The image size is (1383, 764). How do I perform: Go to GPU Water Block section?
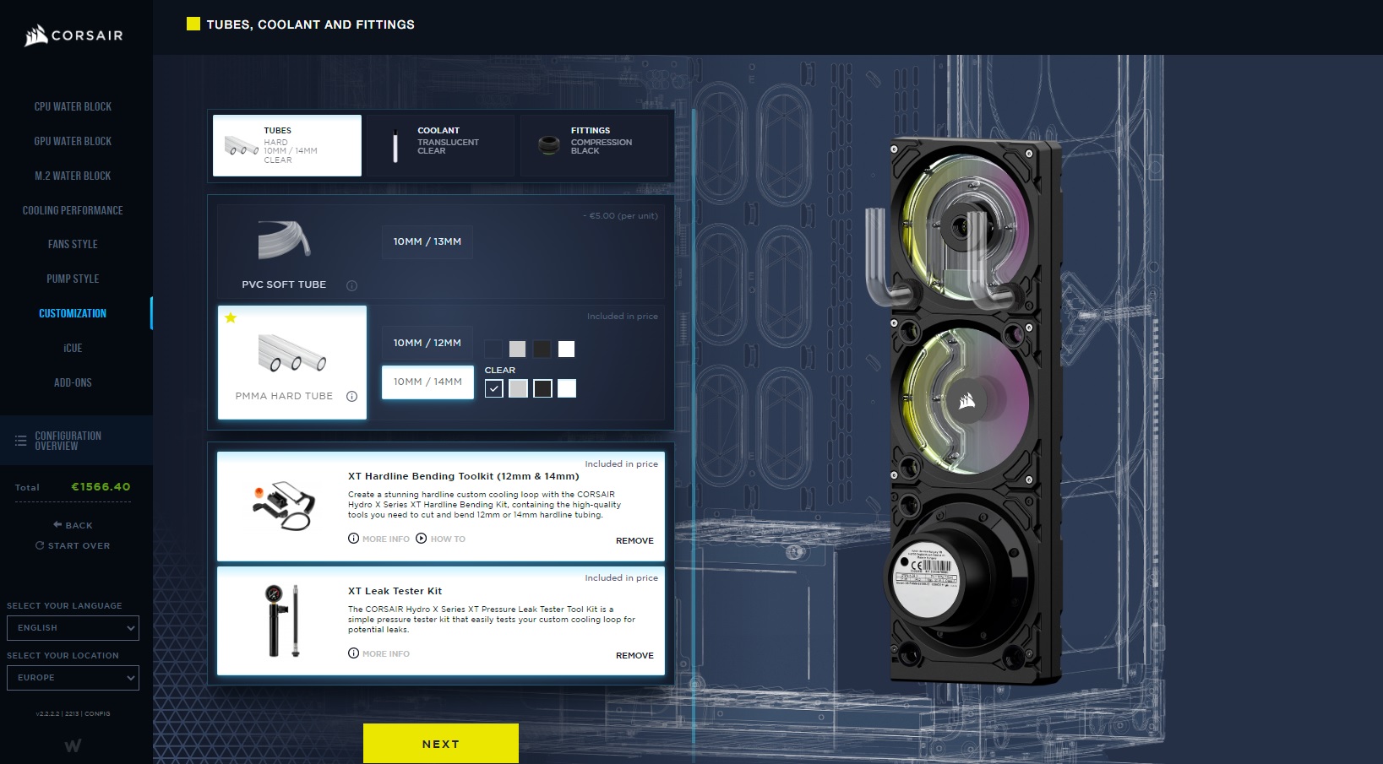coord(73,141)
